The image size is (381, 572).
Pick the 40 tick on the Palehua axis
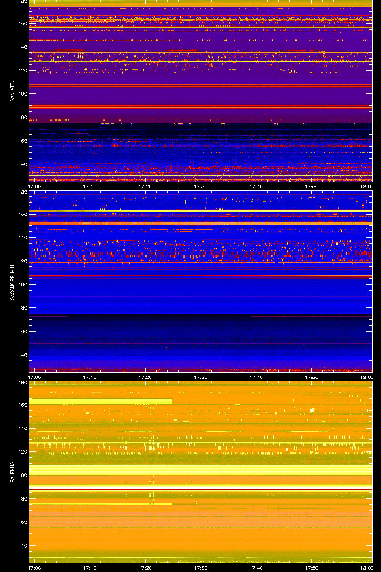tap(23, 546)
